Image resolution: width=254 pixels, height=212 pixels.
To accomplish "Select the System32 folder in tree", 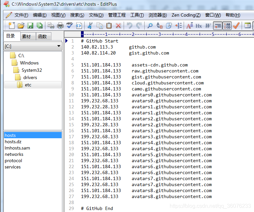I will point(32,70).
